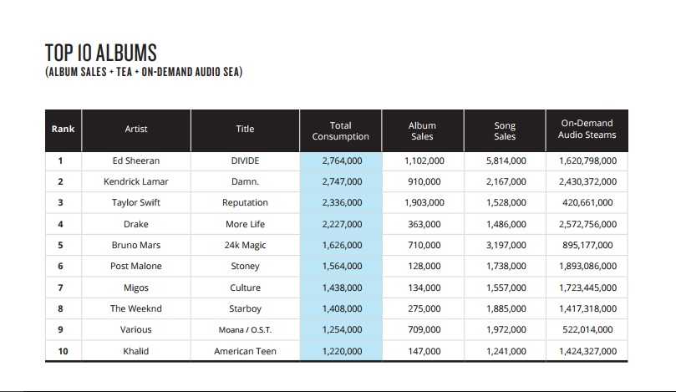The width and height of the screenshot is (676, 392).
Task: Select the Total Consumption header cell
Action: pos(340,130)
